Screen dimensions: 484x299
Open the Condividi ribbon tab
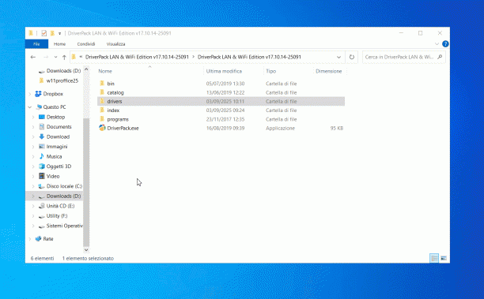(86, 44)
